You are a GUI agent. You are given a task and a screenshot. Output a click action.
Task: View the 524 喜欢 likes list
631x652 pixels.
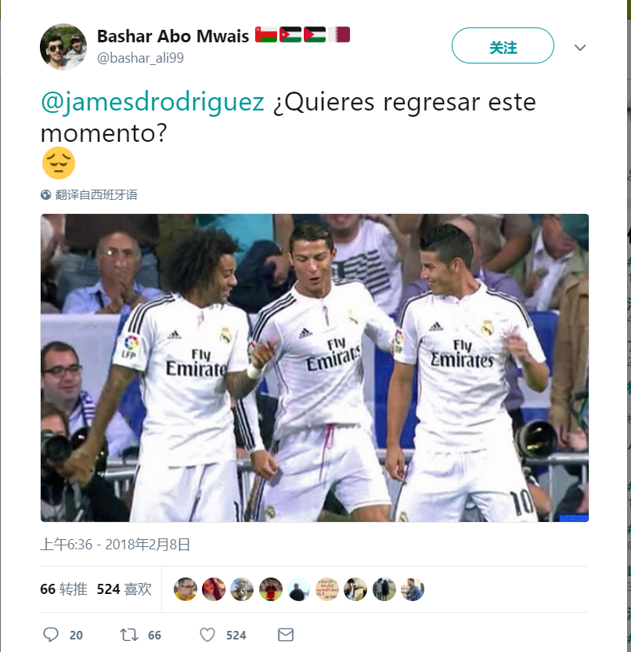[x=124, y=589]
